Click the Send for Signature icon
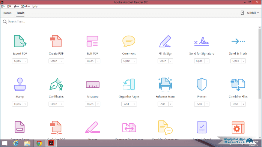This screenshot has height=147, width=262. (x=202, y=41)
